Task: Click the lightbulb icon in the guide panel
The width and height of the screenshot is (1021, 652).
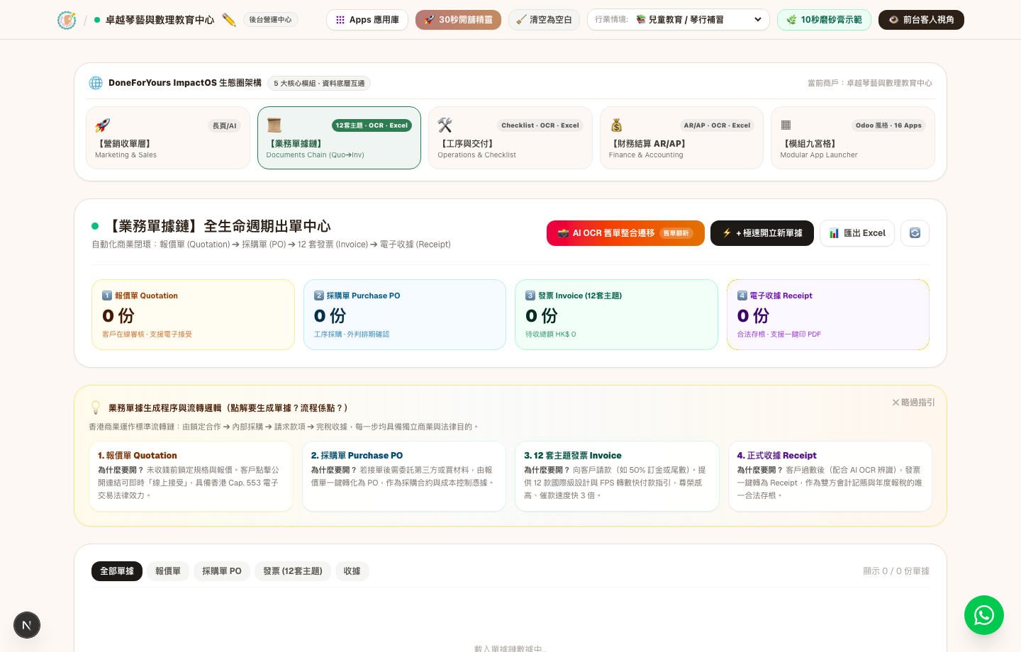Action: tap(96, 407)
